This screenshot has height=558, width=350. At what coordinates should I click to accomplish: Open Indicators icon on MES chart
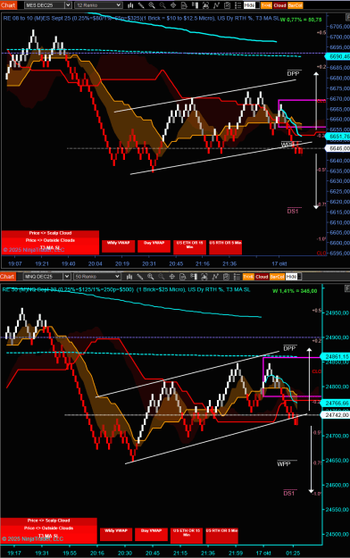tap(216, 5)
